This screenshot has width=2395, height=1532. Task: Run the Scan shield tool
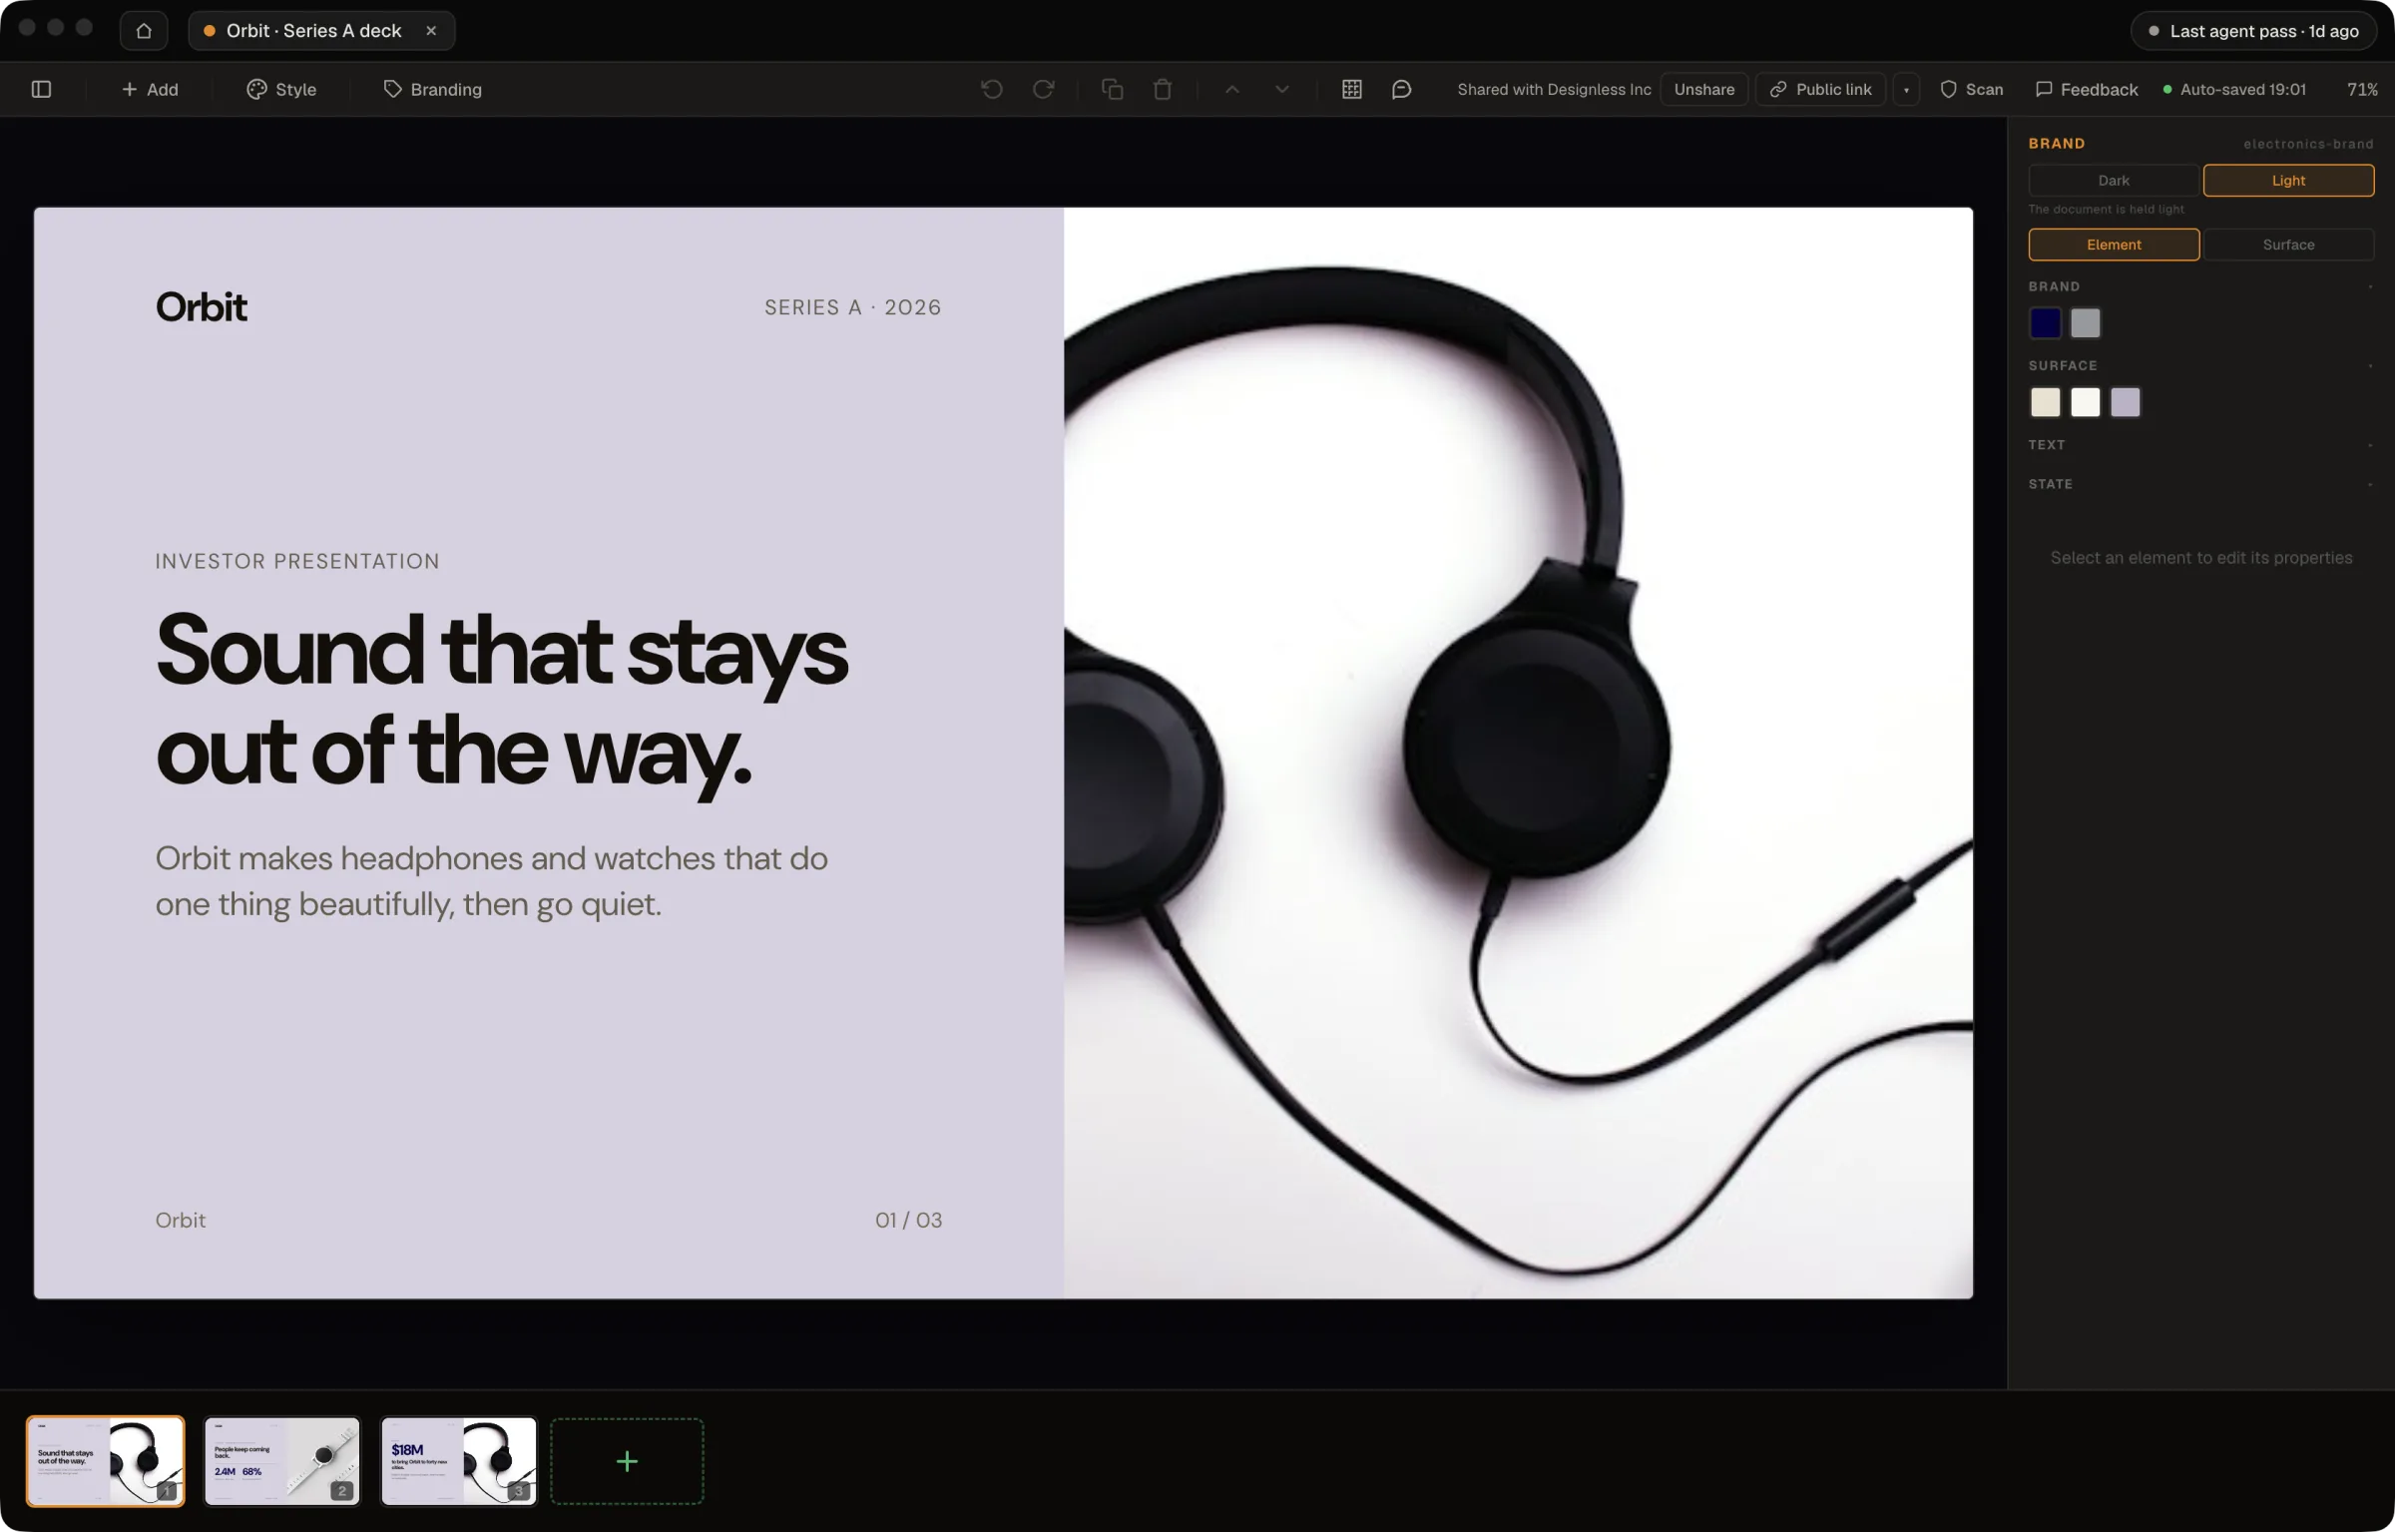point(1971,89)
